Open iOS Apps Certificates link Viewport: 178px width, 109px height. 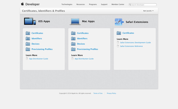pos(37,33)
